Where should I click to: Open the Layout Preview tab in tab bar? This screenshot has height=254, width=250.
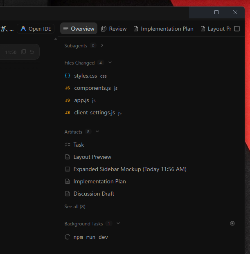point(216,29)
